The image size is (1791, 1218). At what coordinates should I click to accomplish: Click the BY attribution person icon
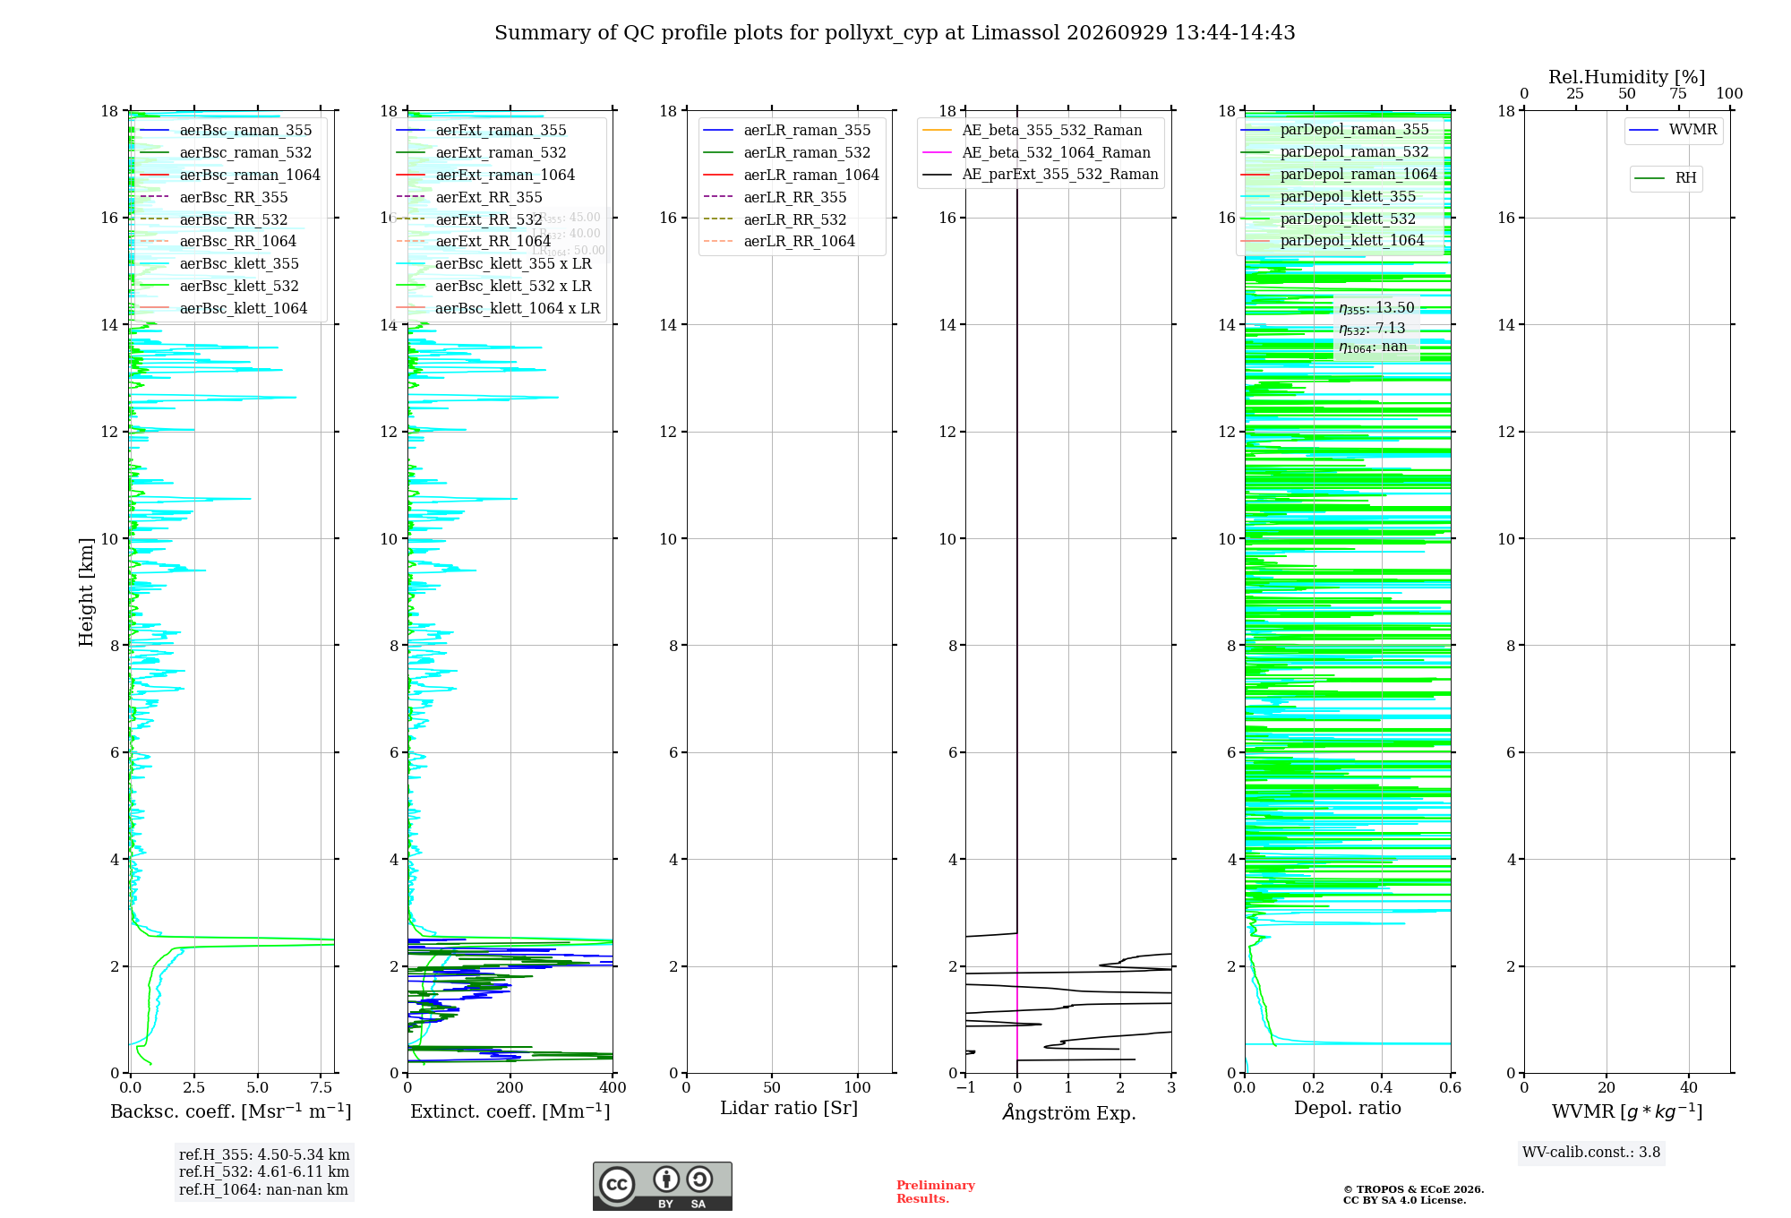(666, 1179)
